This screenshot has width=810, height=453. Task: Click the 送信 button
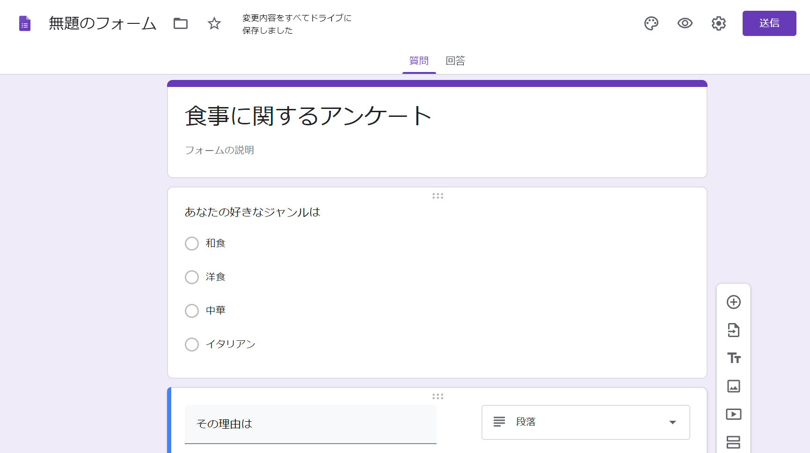click(x=769, y=23)
